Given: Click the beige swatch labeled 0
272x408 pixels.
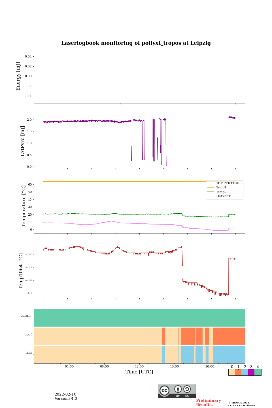Looking at the screenshot, I should pyautogui.click(x=231, y=372).
